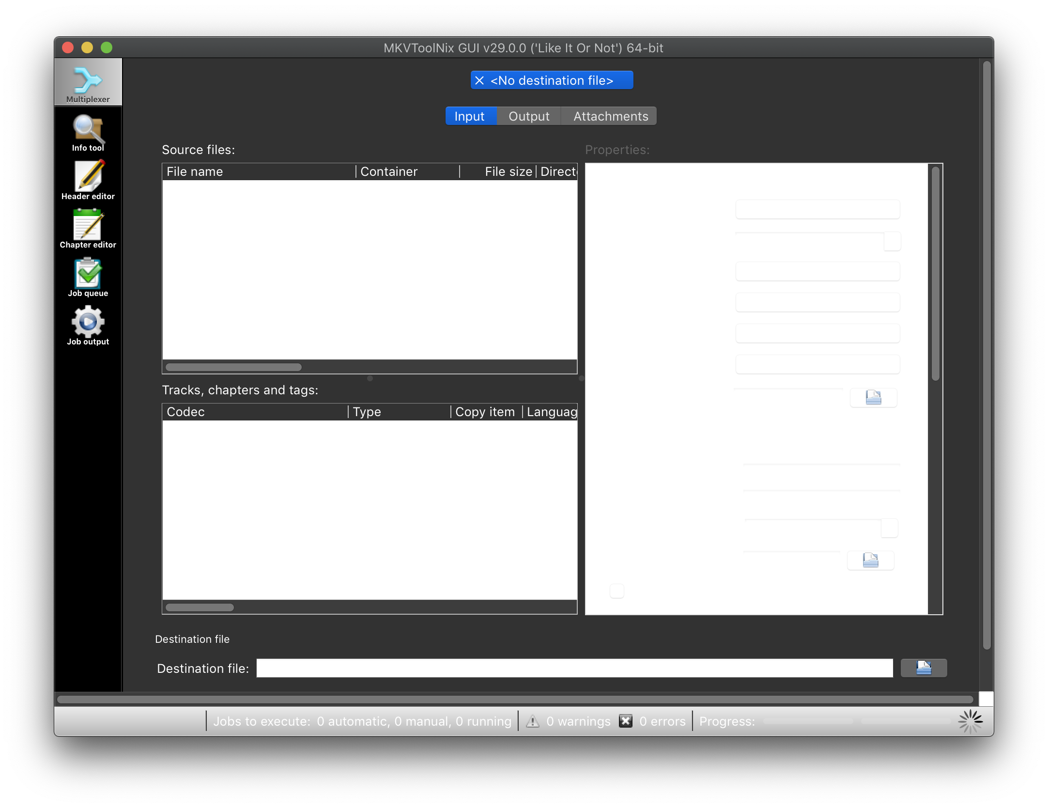Click the warnings triangle icon in status bar

coord(532,721)
